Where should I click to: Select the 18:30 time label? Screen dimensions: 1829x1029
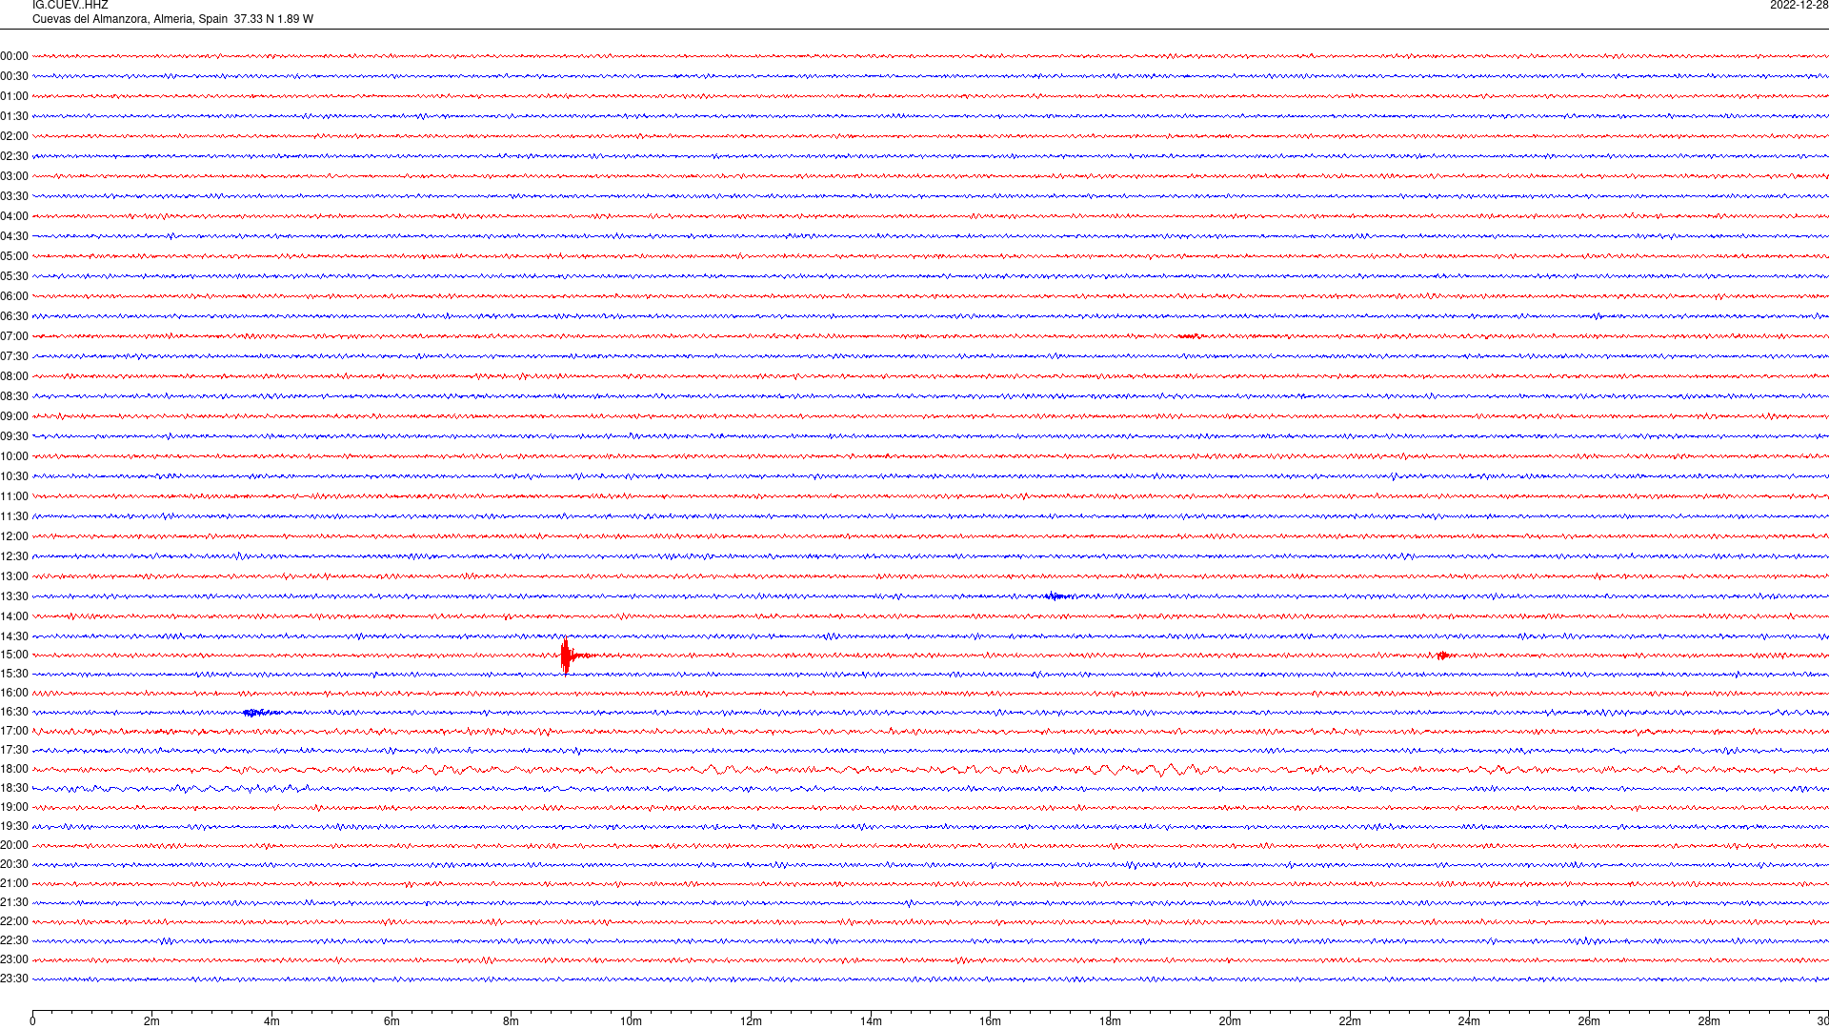coord(14,788)
